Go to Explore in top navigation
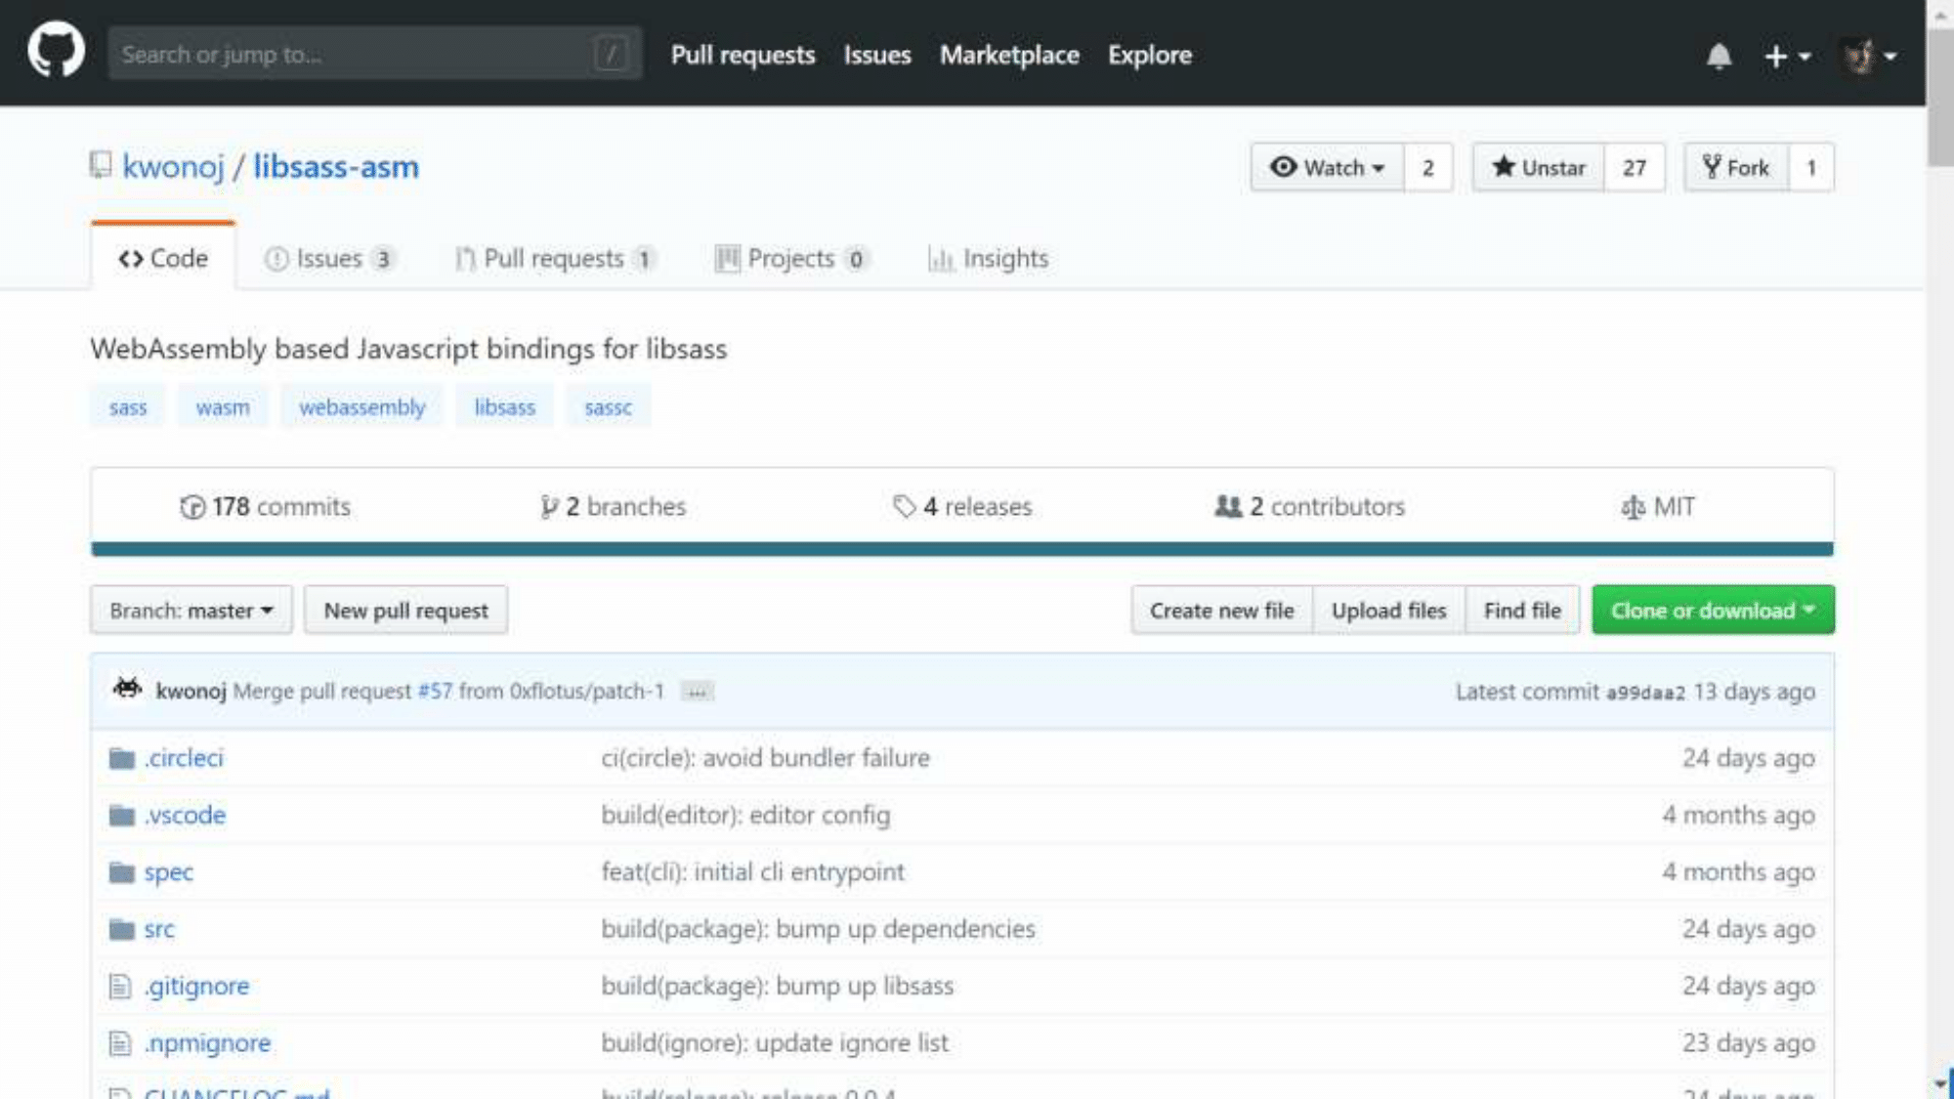Image resolution: width=1954 pixels, height=1099 pixels. [x=1149, y=55]
